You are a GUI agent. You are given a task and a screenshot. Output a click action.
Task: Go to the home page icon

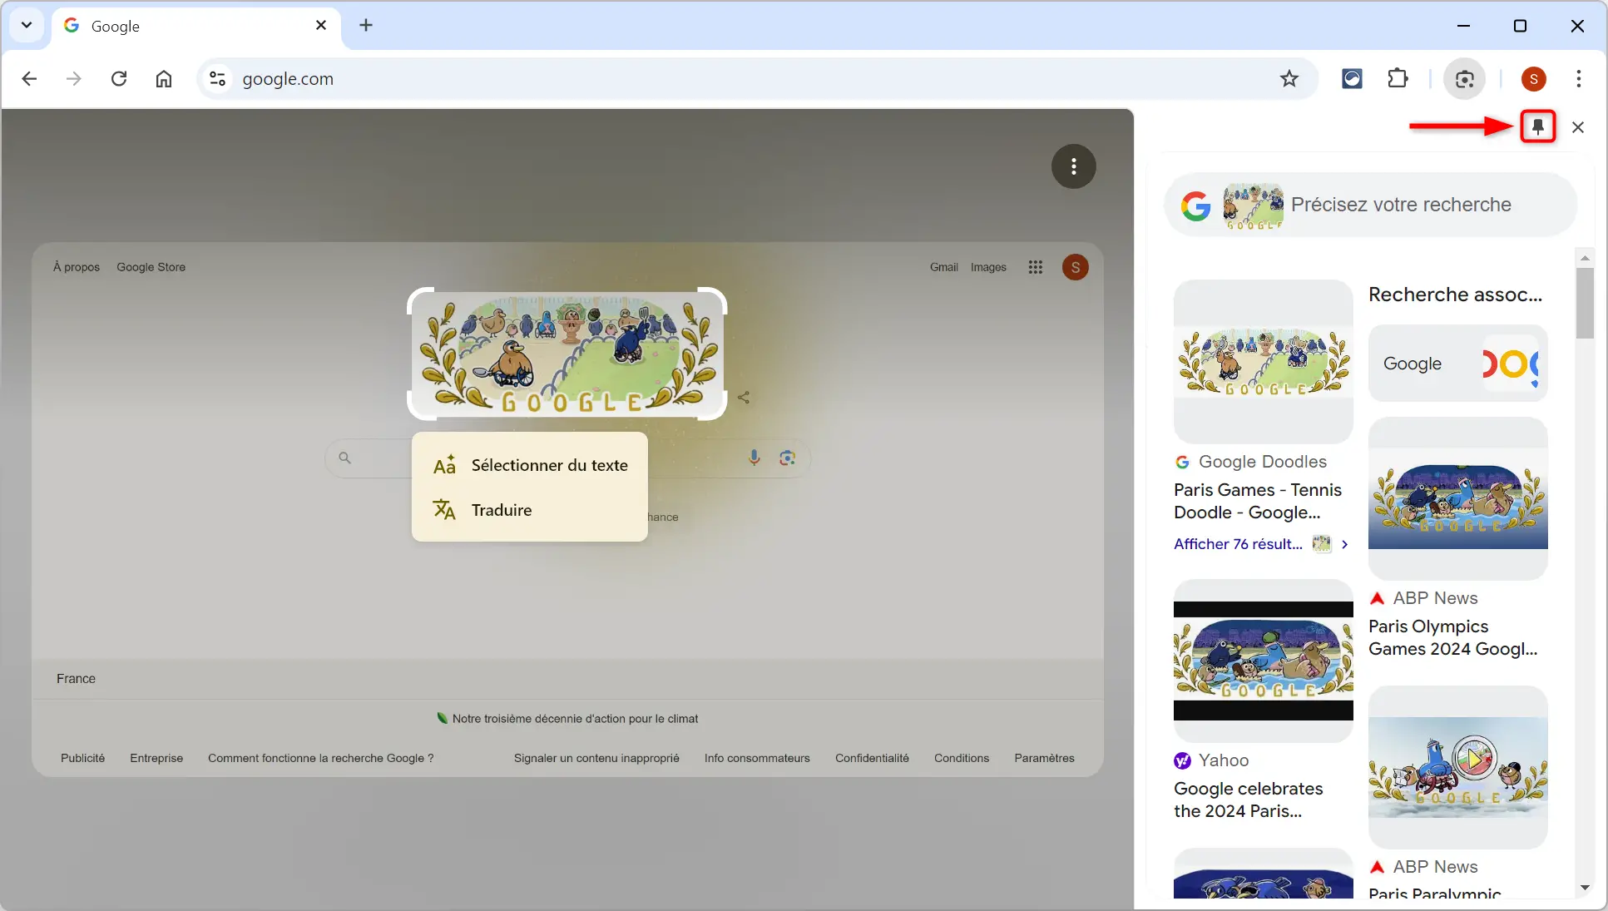point(164,79)
